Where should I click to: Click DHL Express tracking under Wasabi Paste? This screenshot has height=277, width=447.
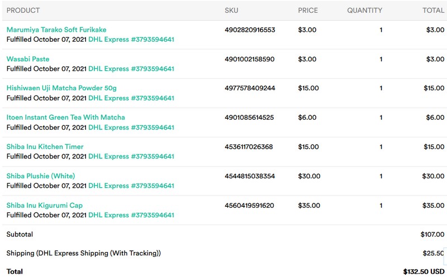click(131, 69)
